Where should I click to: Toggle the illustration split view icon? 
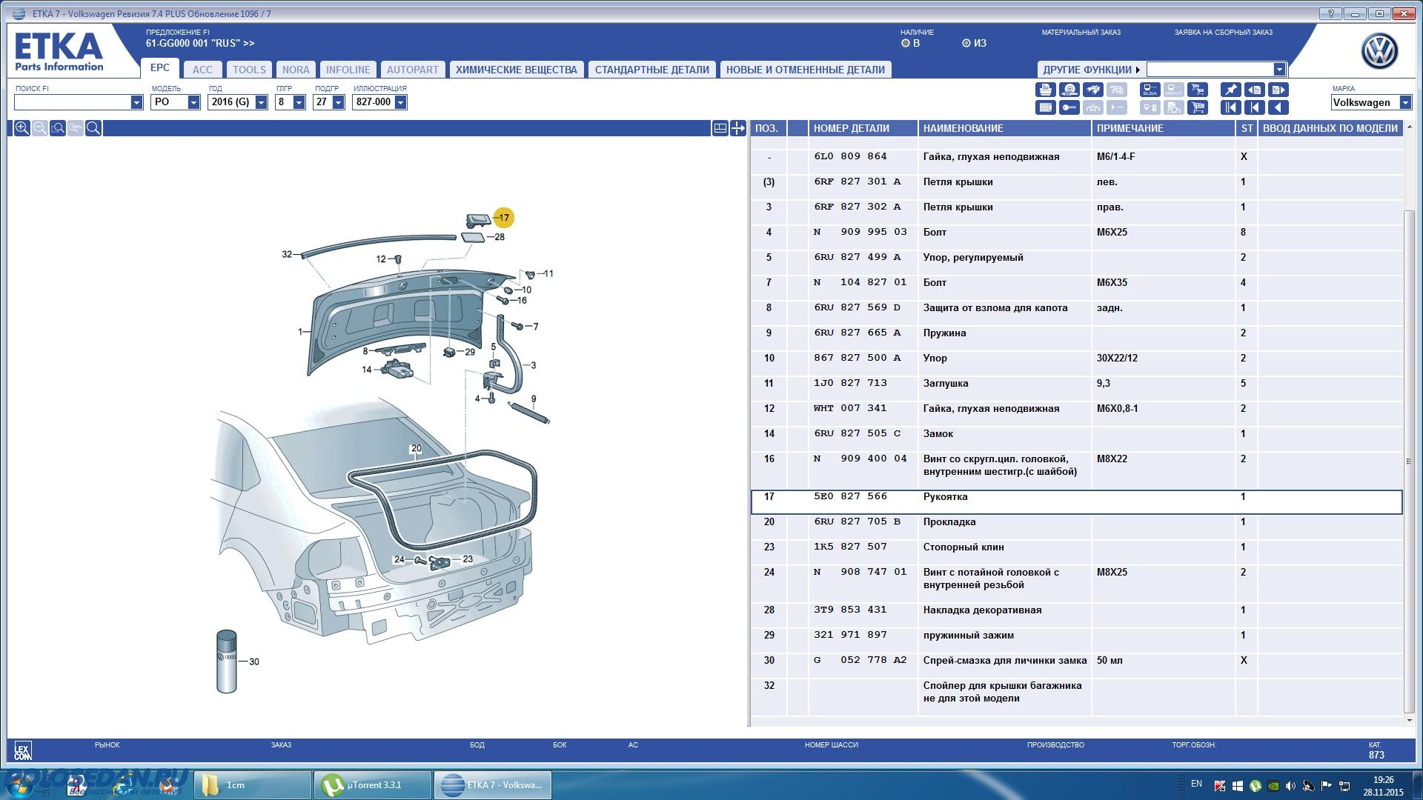(720, 128)
